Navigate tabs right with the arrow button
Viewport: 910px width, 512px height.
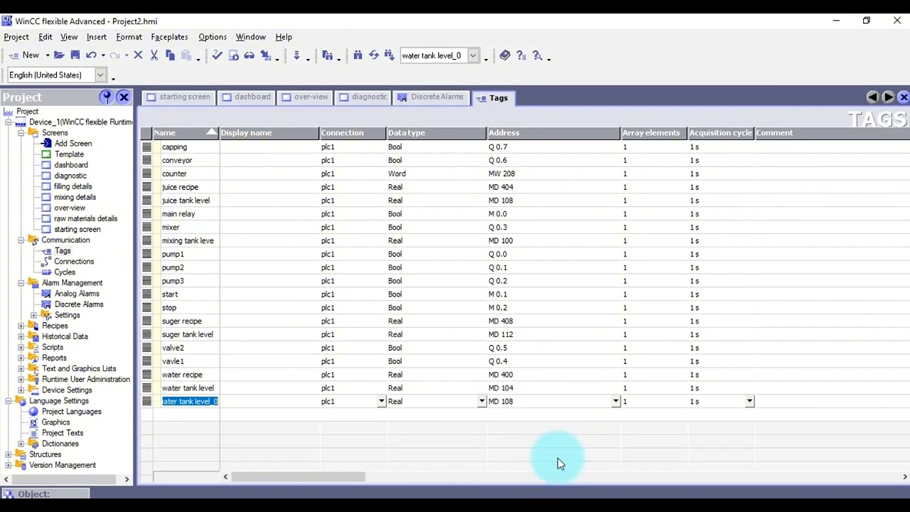[x=888, y=97]
